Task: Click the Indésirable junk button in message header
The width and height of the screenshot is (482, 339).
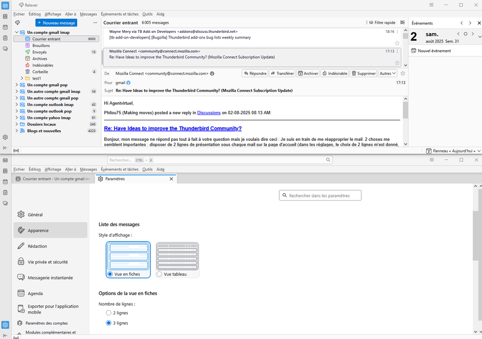Action: click(x=334, y=73)
